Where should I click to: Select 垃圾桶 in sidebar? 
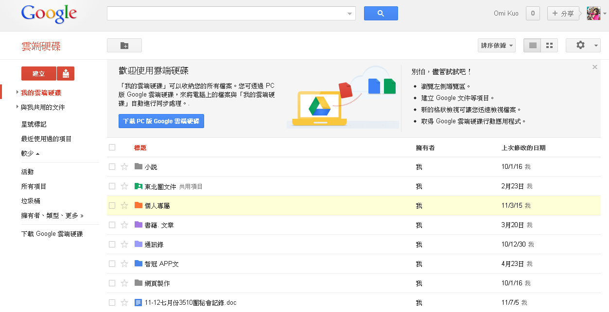click(31, 201)
